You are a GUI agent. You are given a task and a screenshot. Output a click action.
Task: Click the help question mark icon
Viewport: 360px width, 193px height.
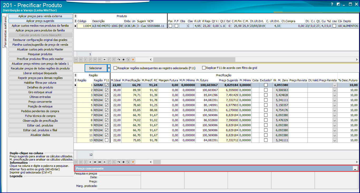(x=332, y=4)
